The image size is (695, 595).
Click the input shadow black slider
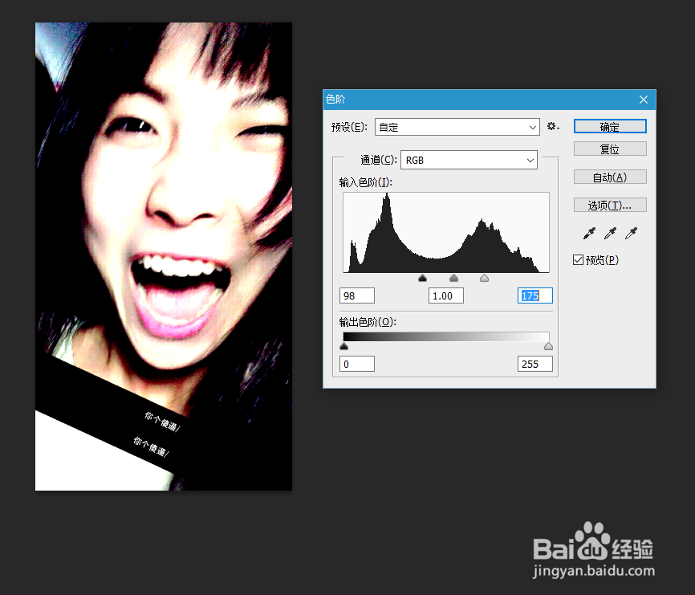422,278
